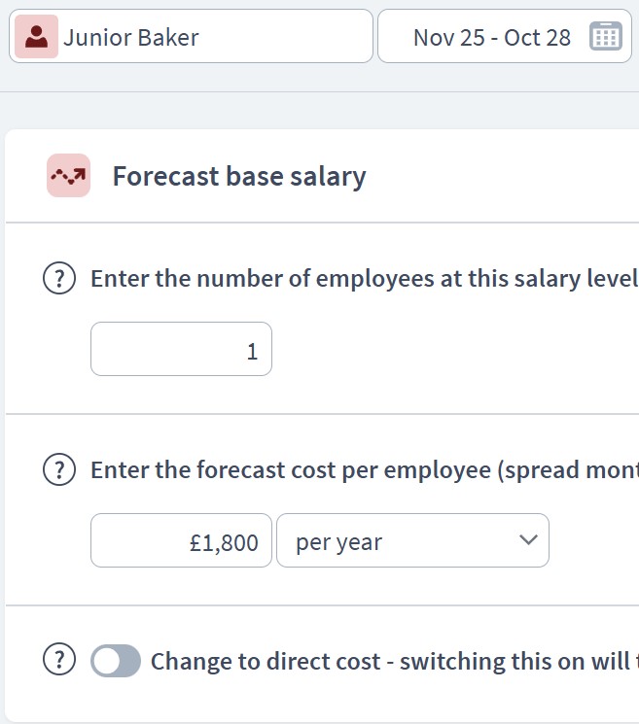Show help for forecast cost per employee

pyautogui.click(x=59, y=470)
